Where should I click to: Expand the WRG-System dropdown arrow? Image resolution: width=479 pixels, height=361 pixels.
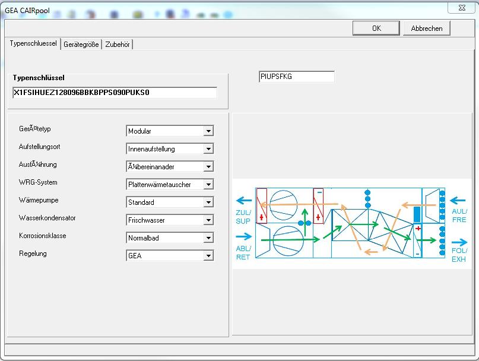208,184
